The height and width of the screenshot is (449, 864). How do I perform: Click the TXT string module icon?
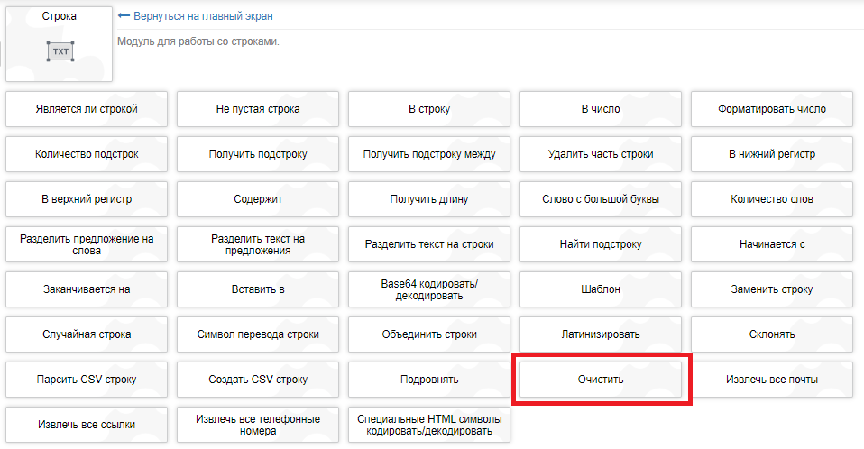click(60, 51)
